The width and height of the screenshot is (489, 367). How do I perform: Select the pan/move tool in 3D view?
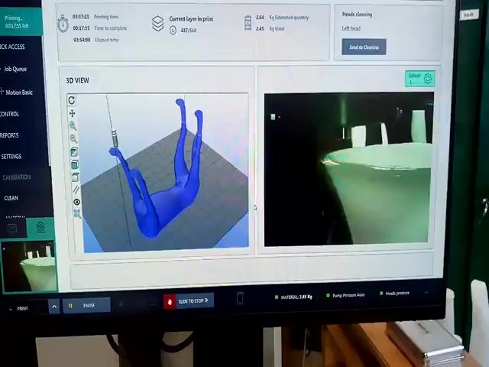(x=73, y=113)
